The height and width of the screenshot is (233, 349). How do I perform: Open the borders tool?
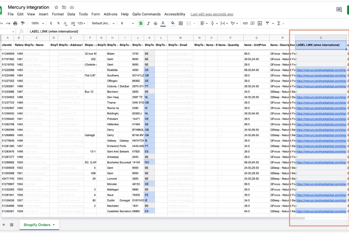(x=181, y=23)
